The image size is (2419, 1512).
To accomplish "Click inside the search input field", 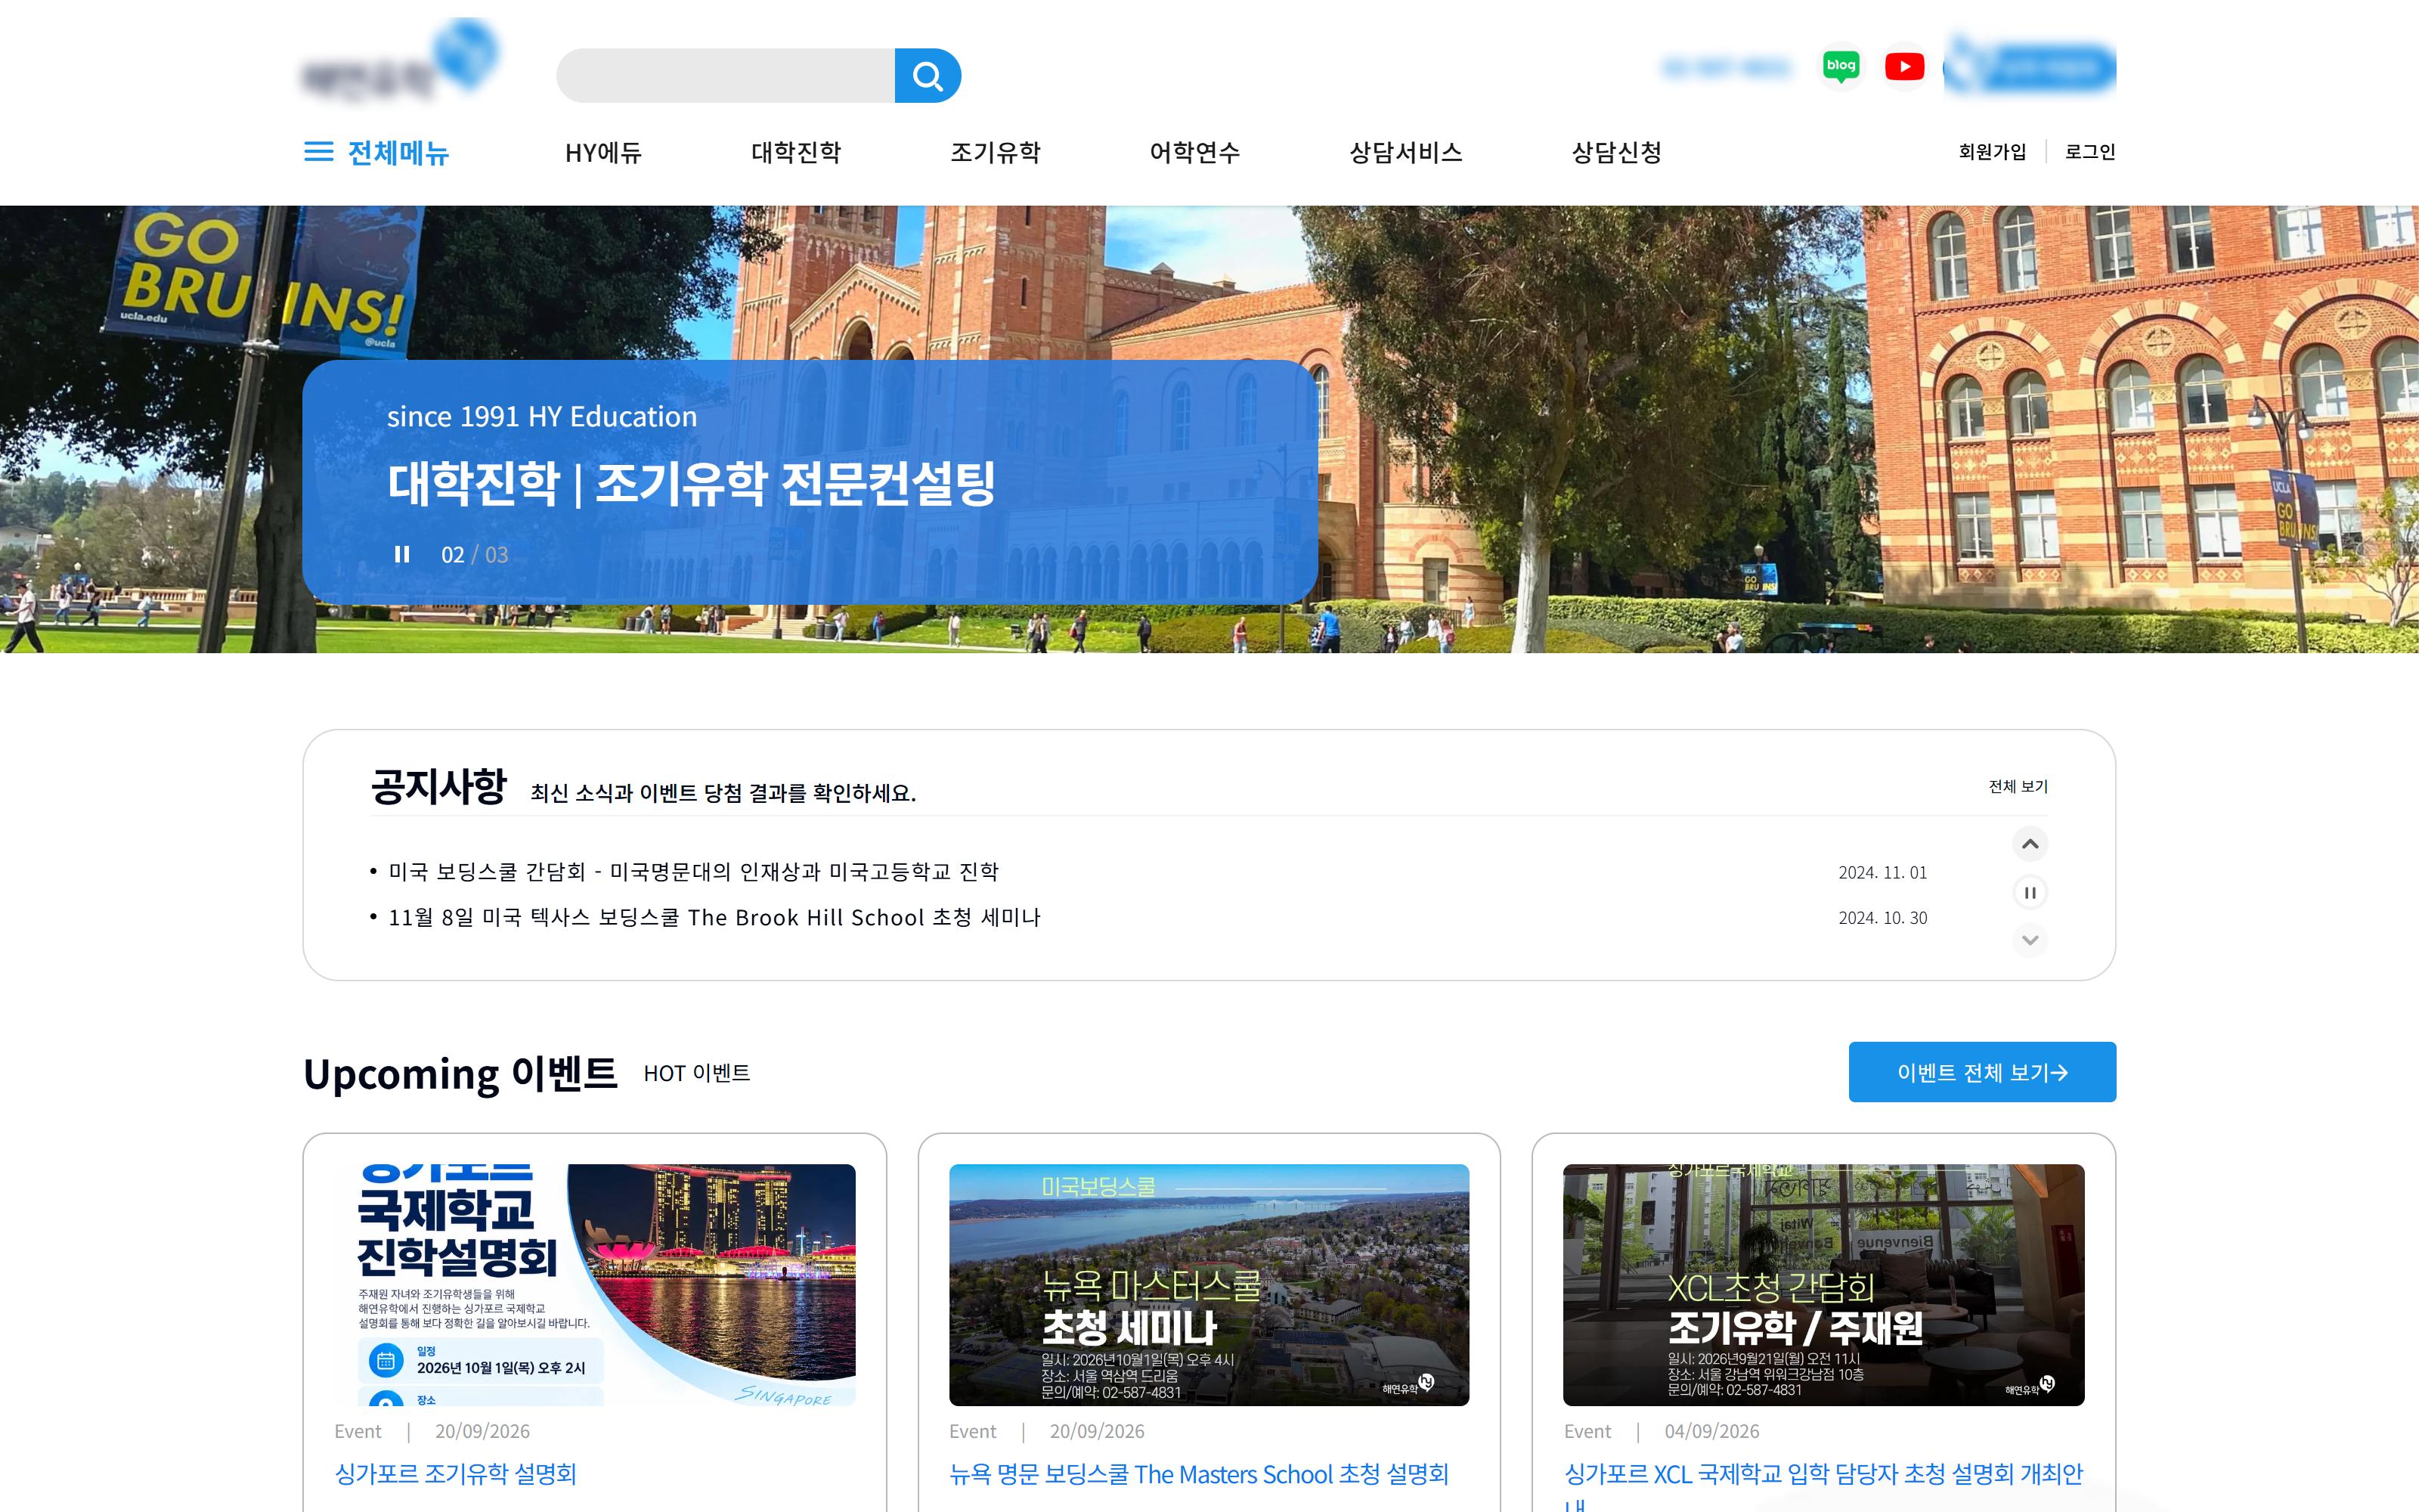I will tap(726, 75).
